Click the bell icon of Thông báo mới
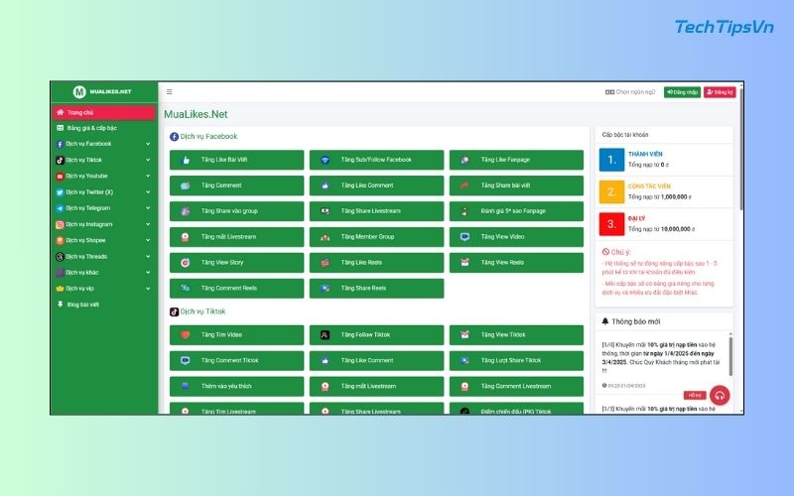 tap(605, 321)
